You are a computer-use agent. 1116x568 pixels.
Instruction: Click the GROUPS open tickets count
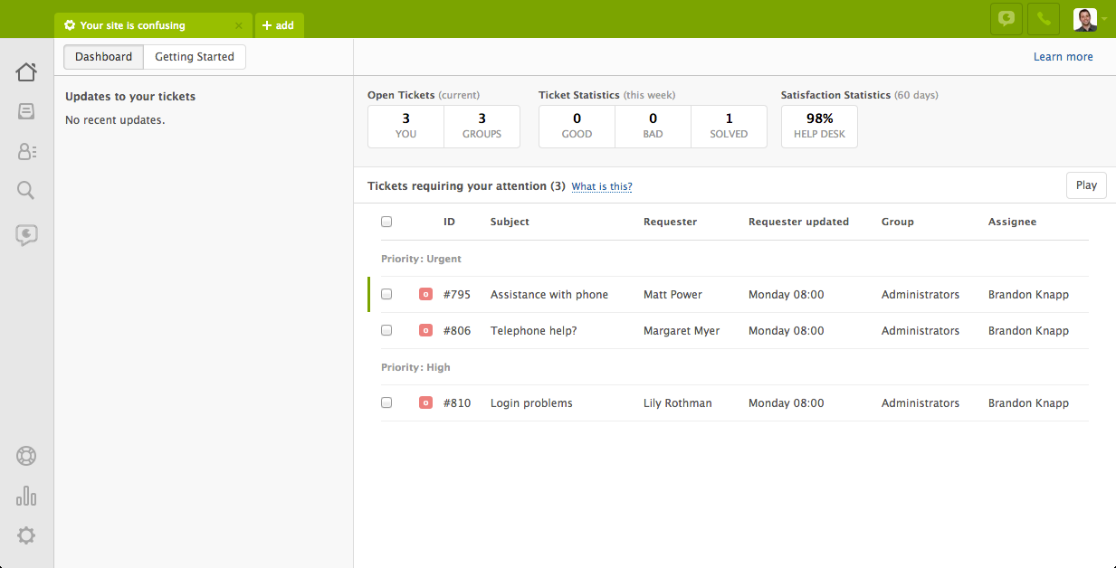[x=482, y=127]
